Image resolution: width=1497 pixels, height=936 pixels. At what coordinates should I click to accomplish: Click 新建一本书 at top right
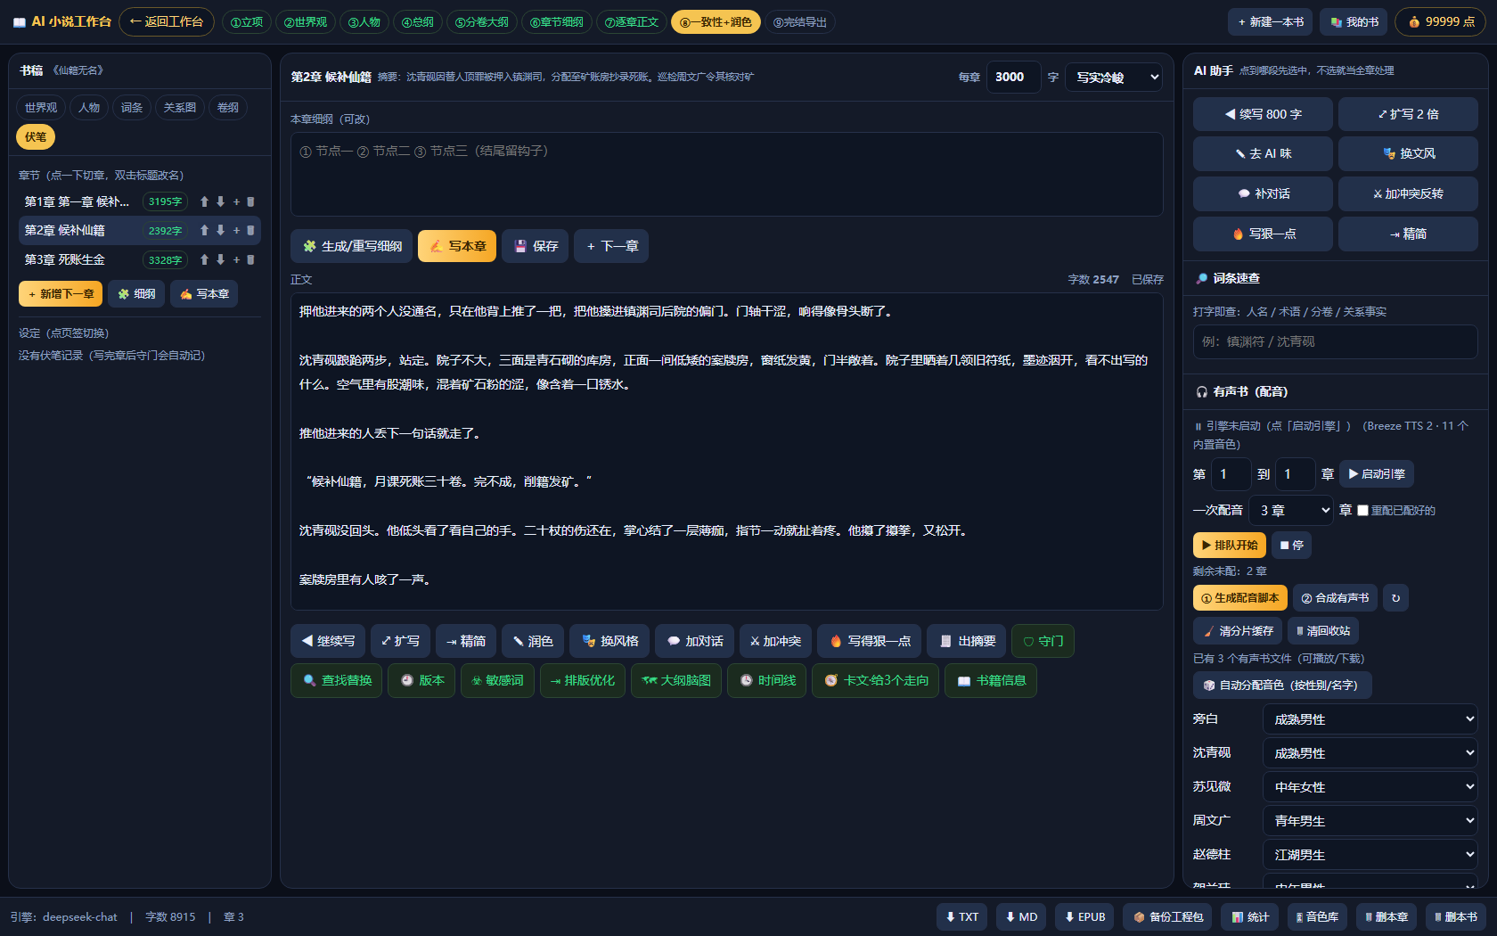(1271, 22)
